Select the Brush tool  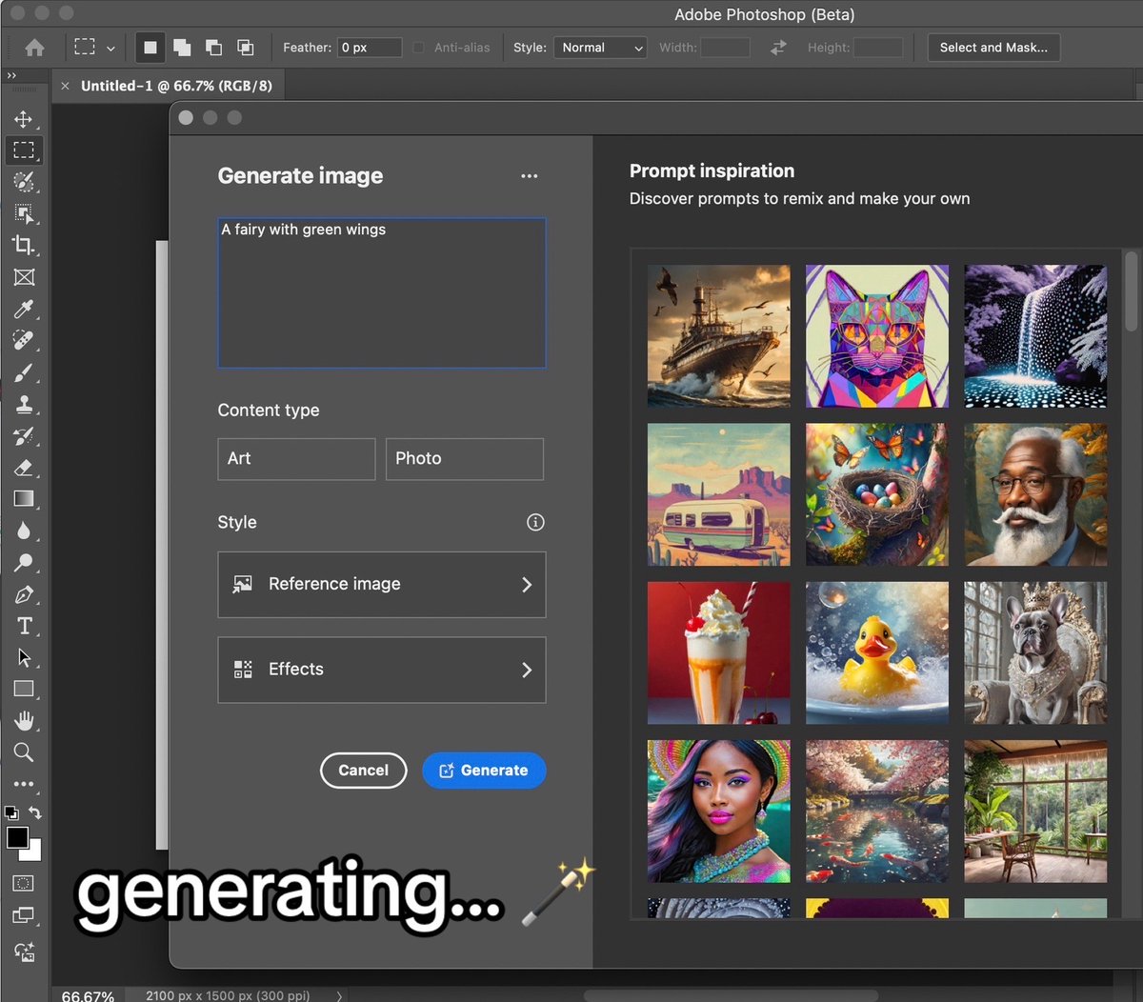coord(24,372)
